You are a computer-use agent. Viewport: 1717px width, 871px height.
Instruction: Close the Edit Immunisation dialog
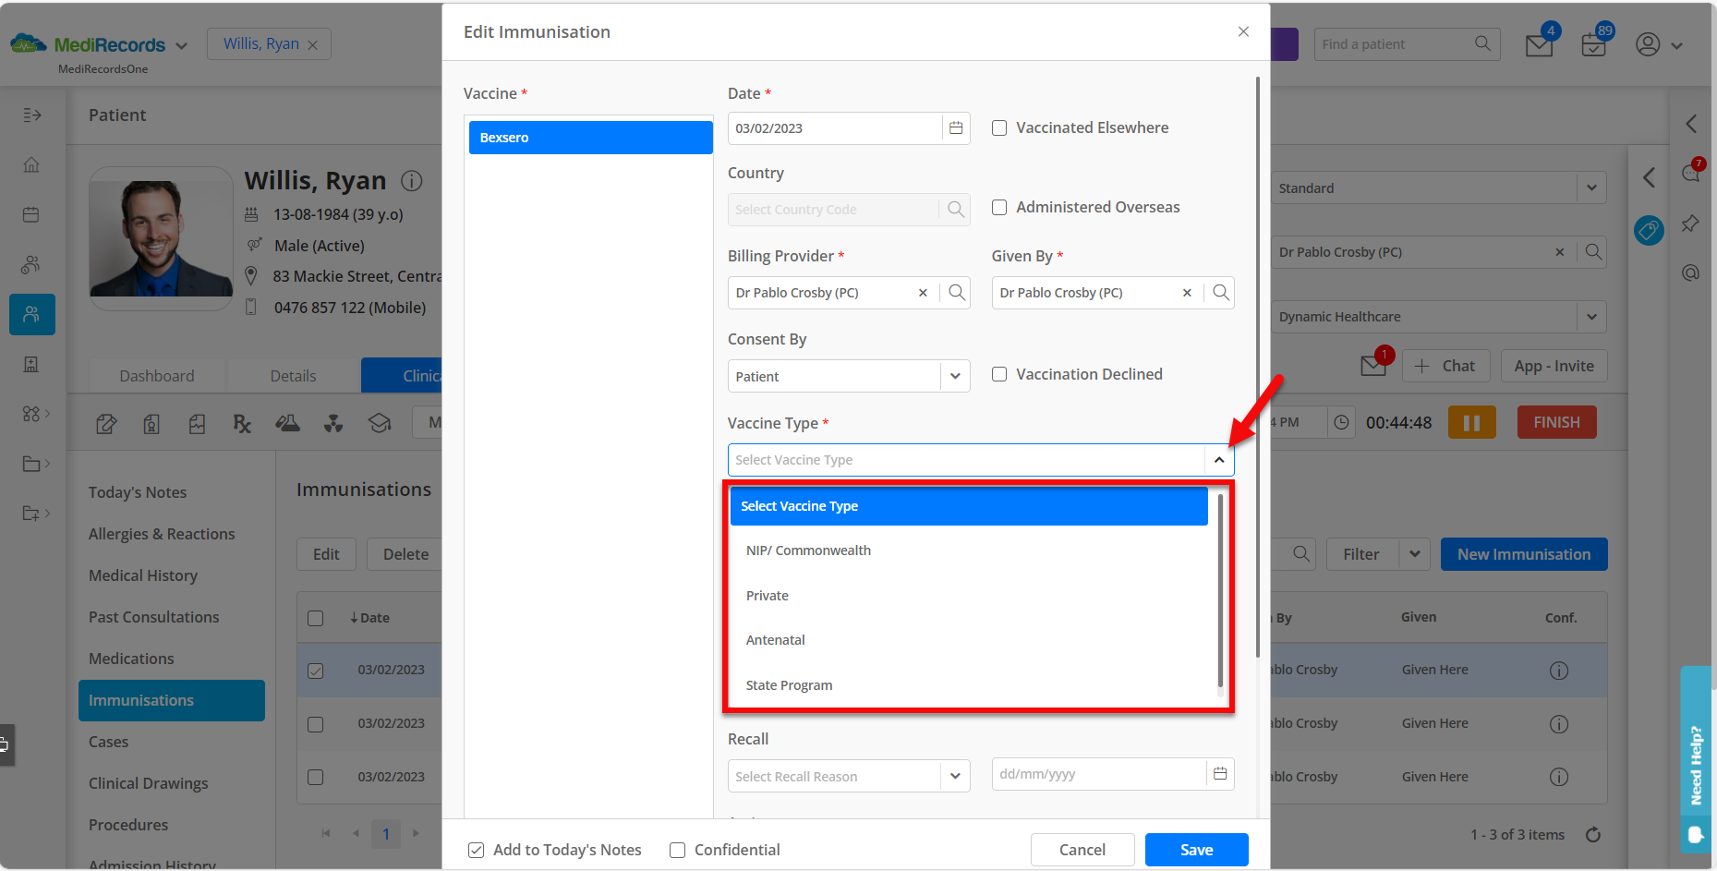(x=1243, y=31)
